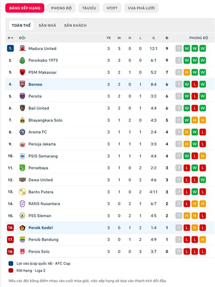The image size is (215, 287).
Task: Click the Barito Putera team logo
Action: click(x=22, y=192)
